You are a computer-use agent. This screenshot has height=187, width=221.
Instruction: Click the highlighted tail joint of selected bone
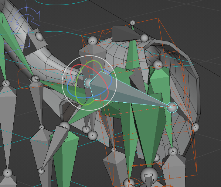[x=172, y=107]
